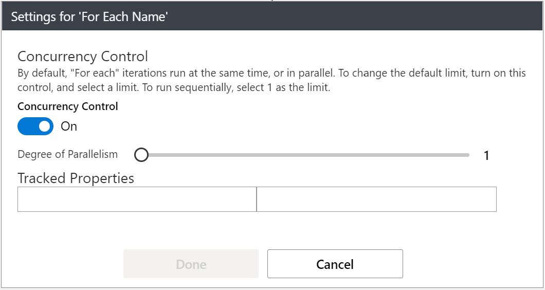Screen dimensions: 545x290
Task: Click the large 'Concurrency Control' section heading
Action: click(x=83, y=57)
